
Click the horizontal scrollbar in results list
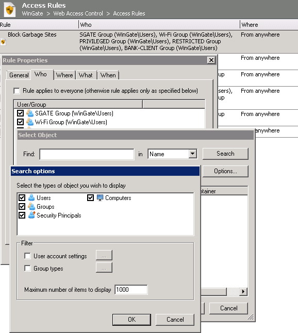pyautogui.click(x=213, y=292)
